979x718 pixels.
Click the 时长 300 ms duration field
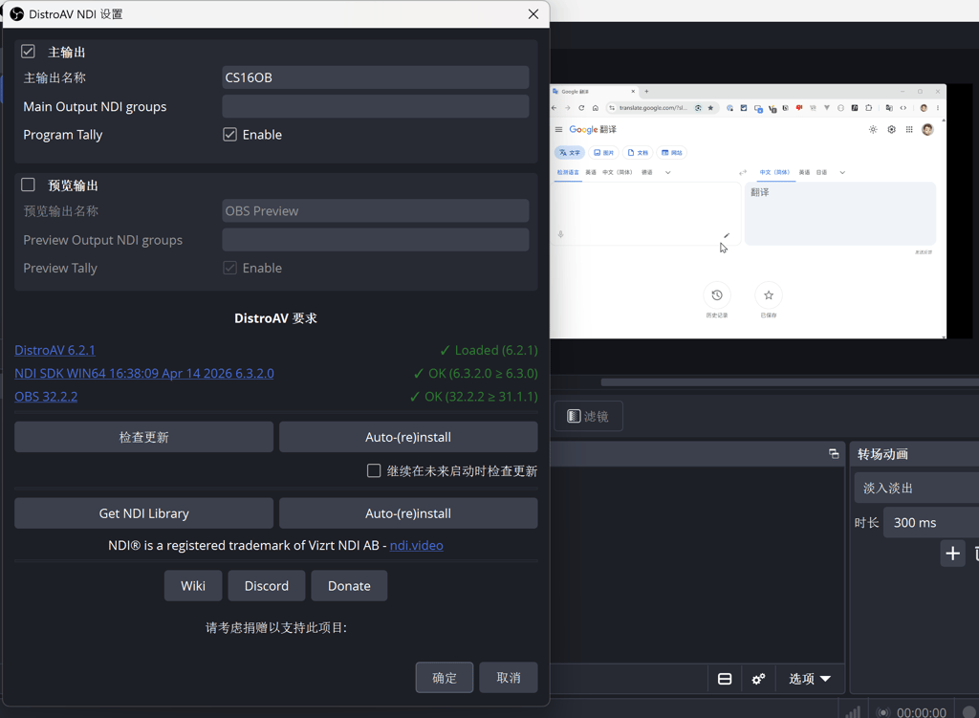click(x=931, y=523)
